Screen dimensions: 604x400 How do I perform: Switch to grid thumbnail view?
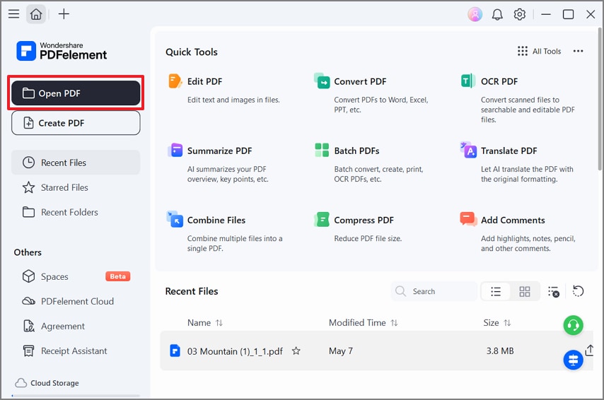pos(525,291)
